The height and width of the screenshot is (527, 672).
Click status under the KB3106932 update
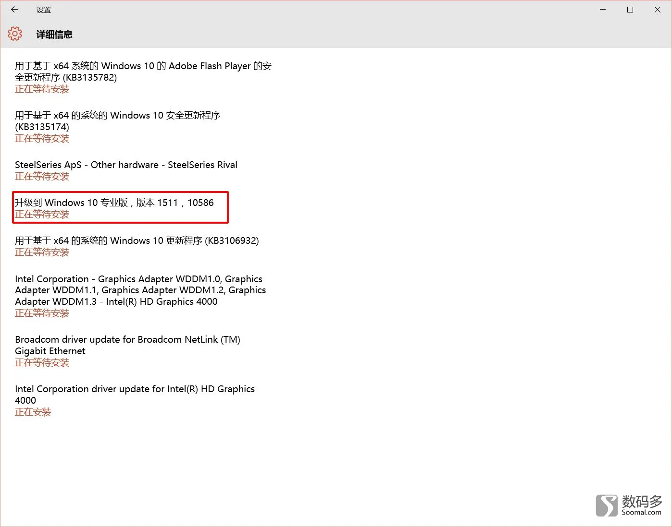[x=42, y=252]
